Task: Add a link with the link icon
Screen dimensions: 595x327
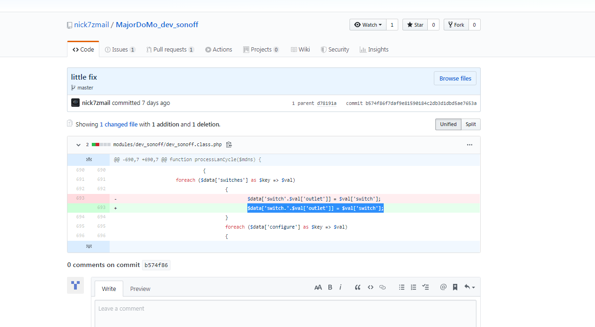Action: coord(382,287)
